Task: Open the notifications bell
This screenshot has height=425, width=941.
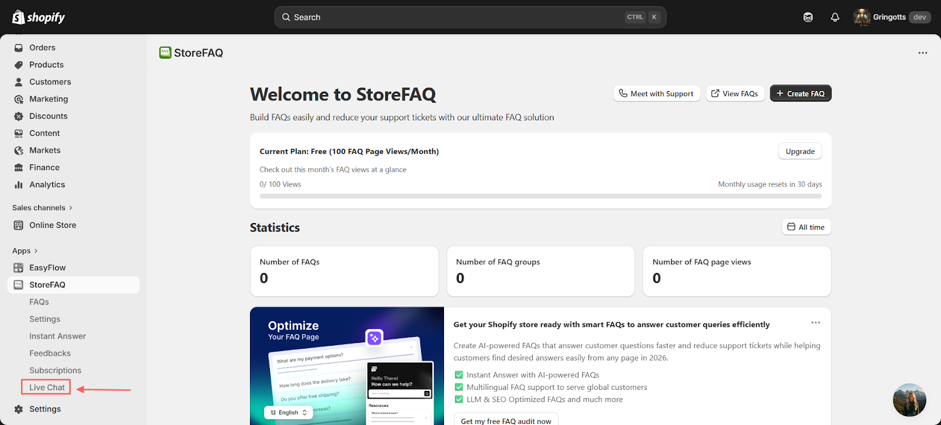Action: coord(835,17)
